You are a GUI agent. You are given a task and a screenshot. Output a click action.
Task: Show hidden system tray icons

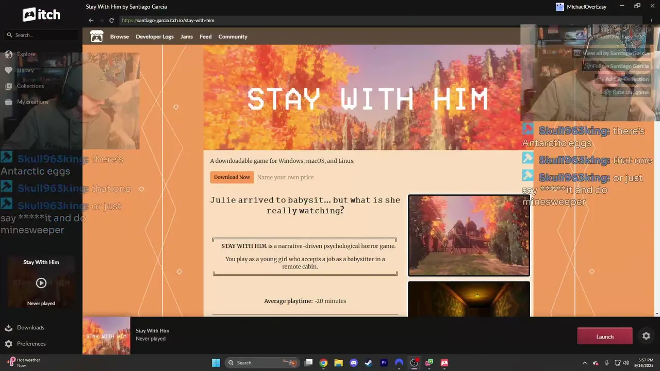click(585, 363)
